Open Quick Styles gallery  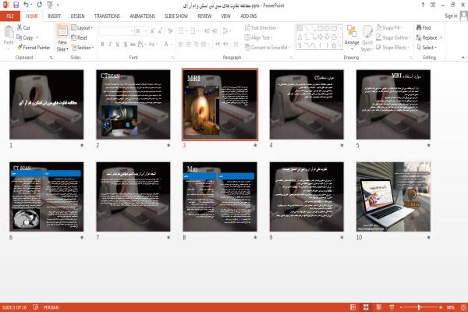(367, 38)
